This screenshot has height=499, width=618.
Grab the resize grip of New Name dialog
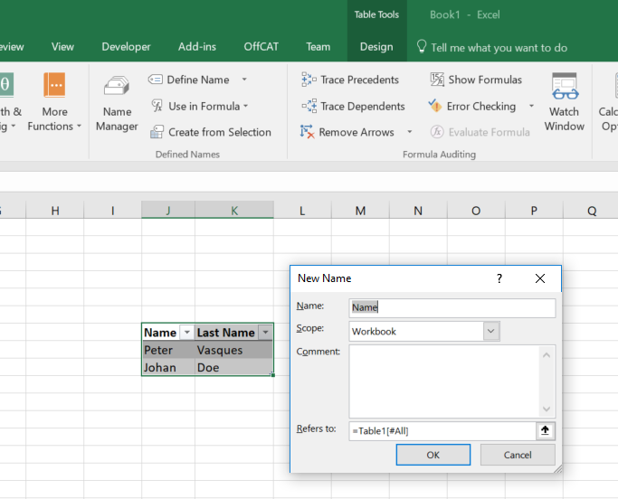pyautogui.click(x=557, y=468)
